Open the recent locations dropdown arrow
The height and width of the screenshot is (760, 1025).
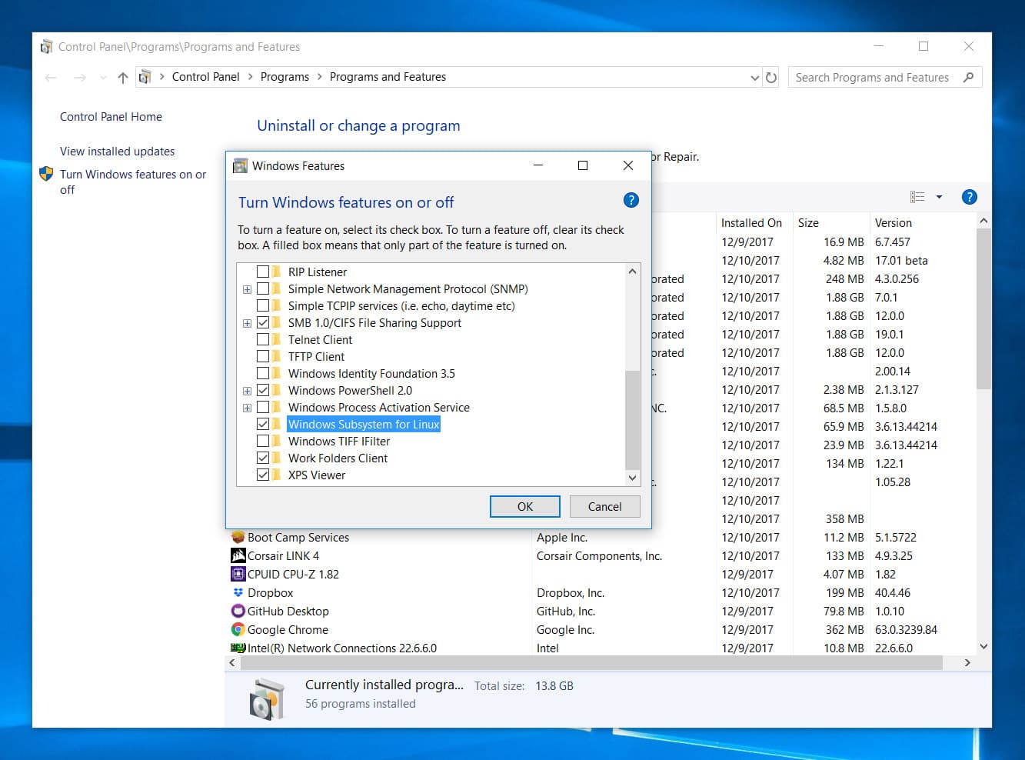(x=103, y=78)
